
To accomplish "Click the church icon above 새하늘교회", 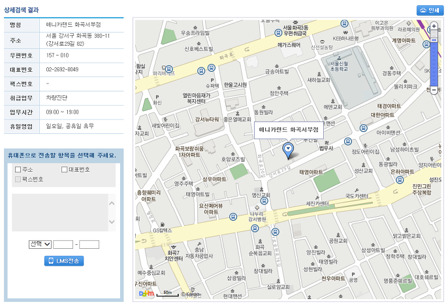I will [x=319, y=74].
